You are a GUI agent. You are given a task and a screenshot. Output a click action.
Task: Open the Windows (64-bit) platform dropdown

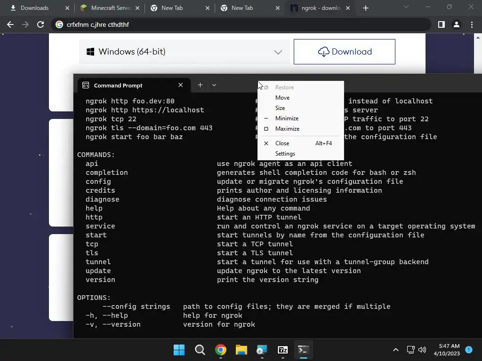(x=185, y=52)
